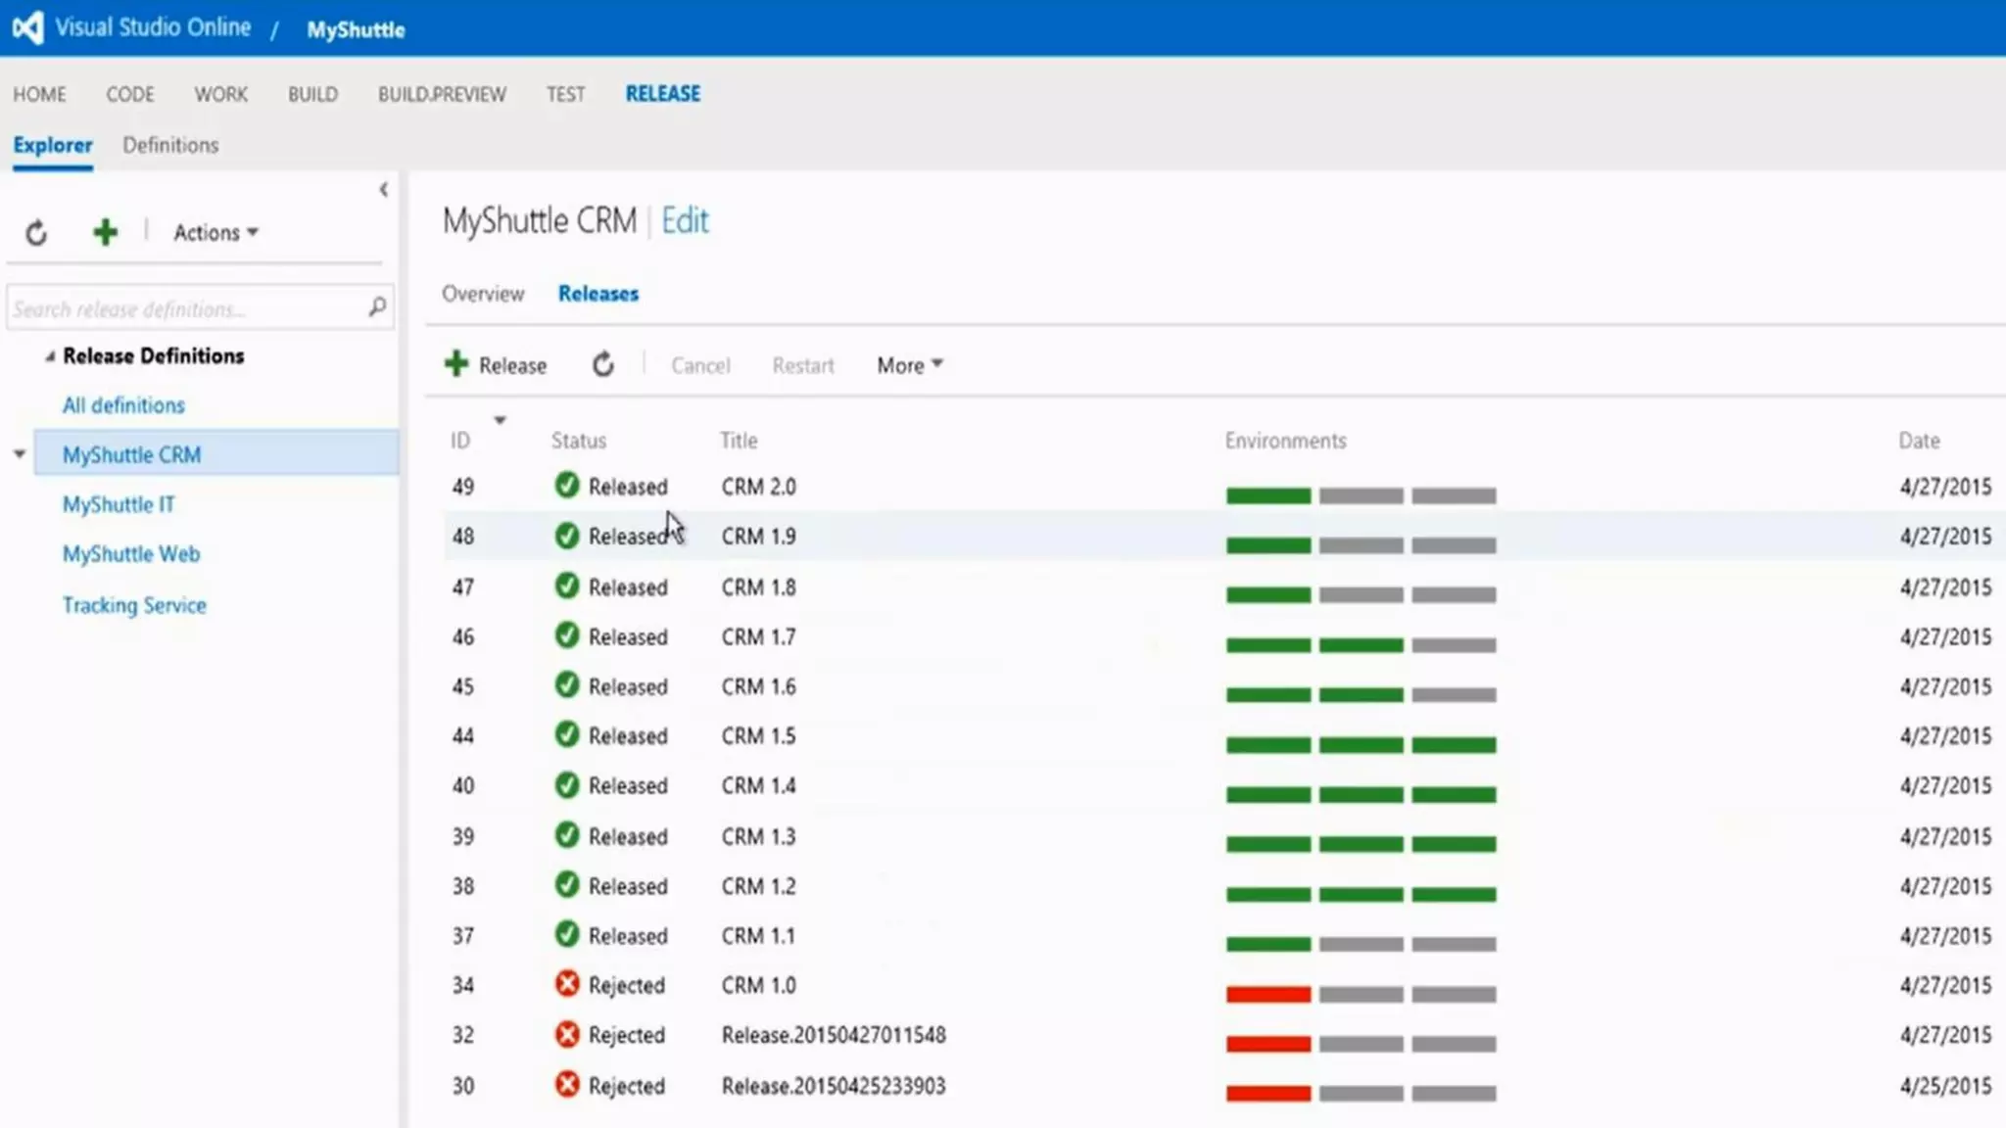Collapse the left sidebar panel
The width and height of the screenshot is (2006, 1128).
coord(384,190)
